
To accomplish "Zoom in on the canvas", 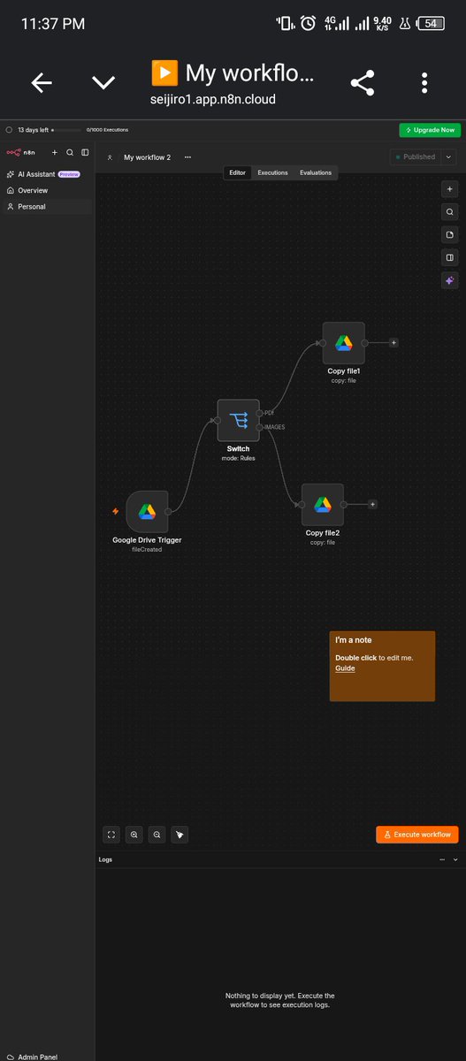I will coord(134,834).
